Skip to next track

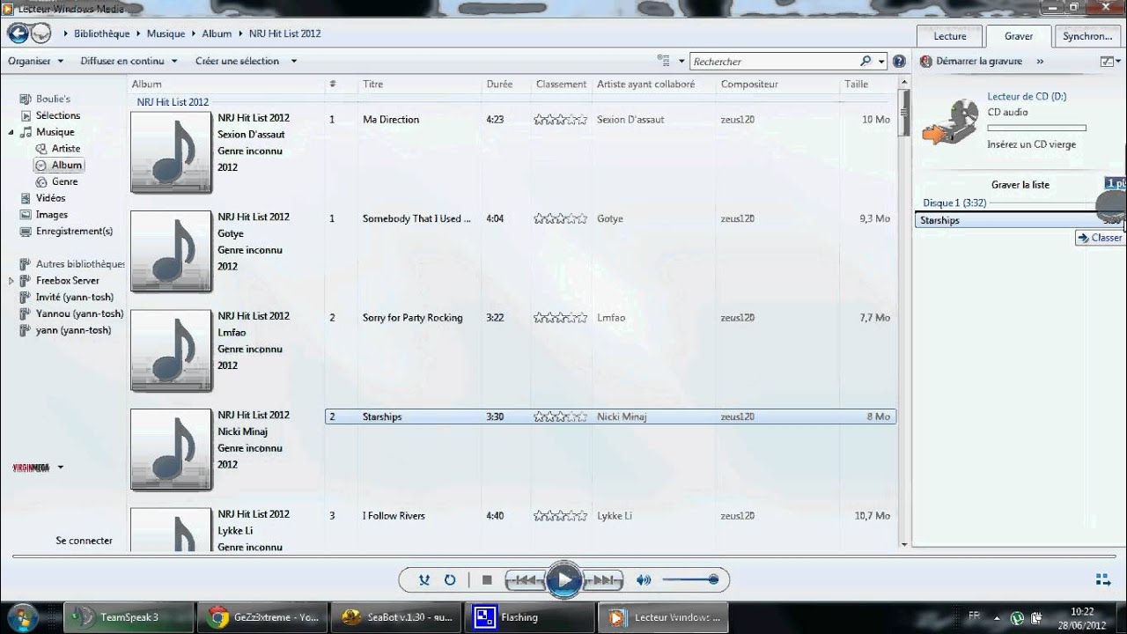coord(603,579)
